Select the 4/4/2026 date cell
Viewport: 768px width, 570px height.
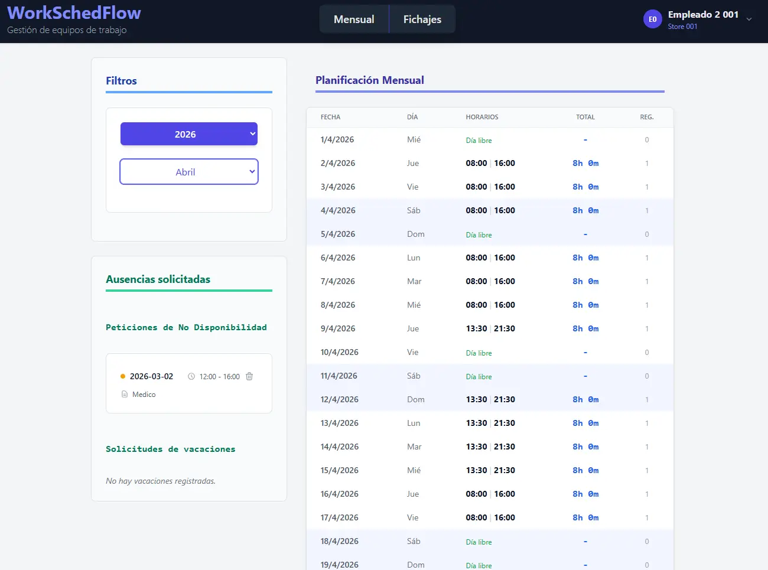click(x=338, y=210)
